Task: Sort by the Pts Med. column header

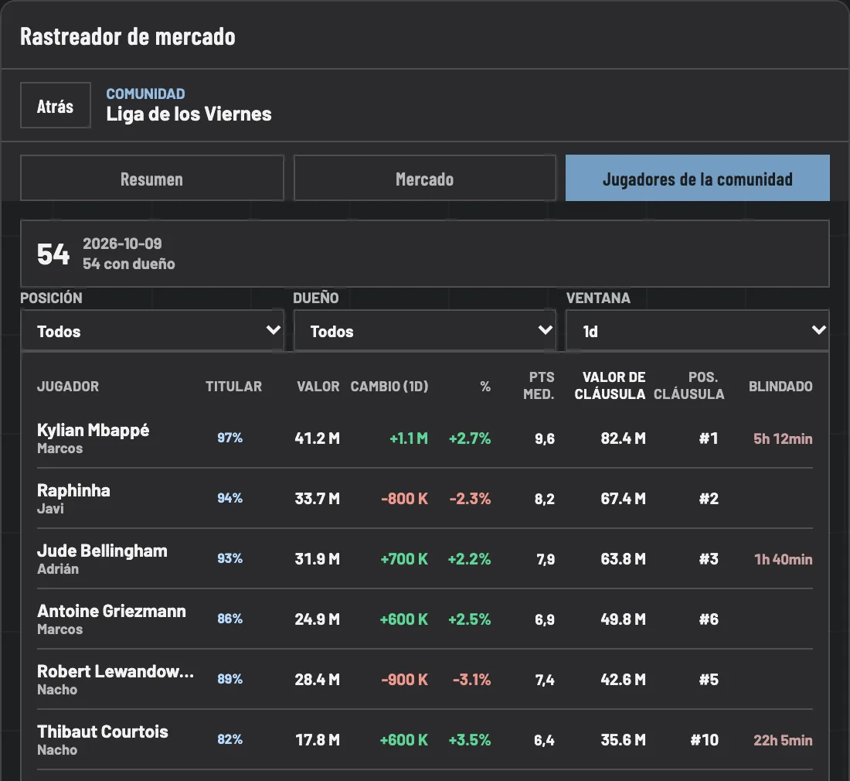Action: [x=539, y=386]
